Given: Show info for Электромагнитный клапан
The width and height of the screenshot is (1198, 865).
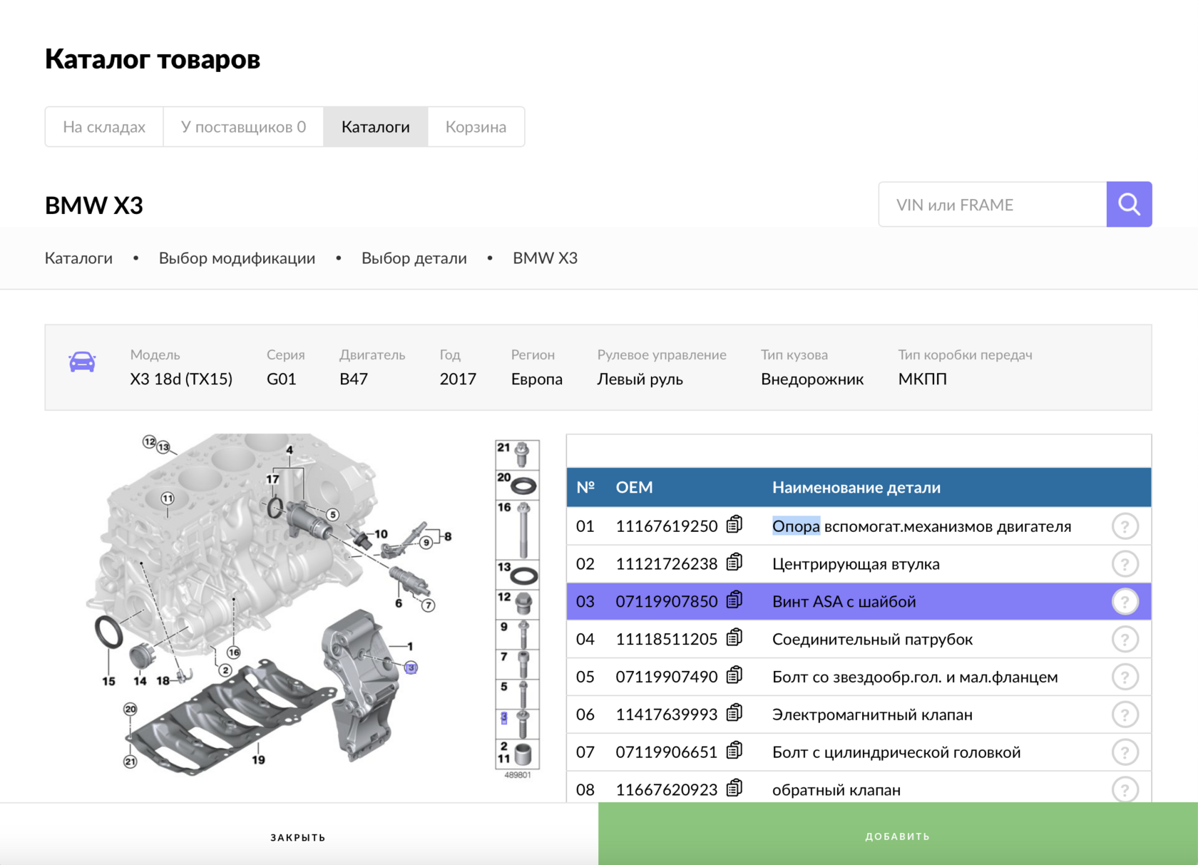Looking at the screenshot, I should [x=1124, y=715].
